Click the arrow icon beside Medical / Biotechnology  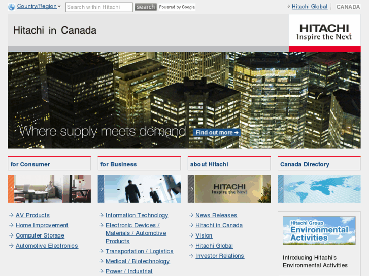click(x=101, y=261)
